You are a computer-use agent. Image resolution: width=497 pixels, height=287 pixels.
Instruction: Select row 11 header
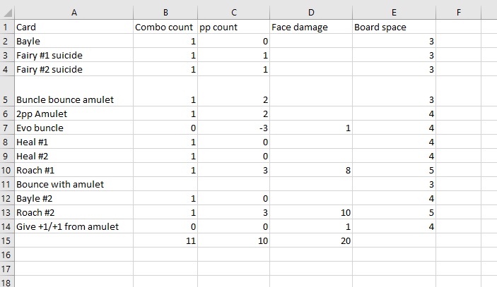point(6,184)
